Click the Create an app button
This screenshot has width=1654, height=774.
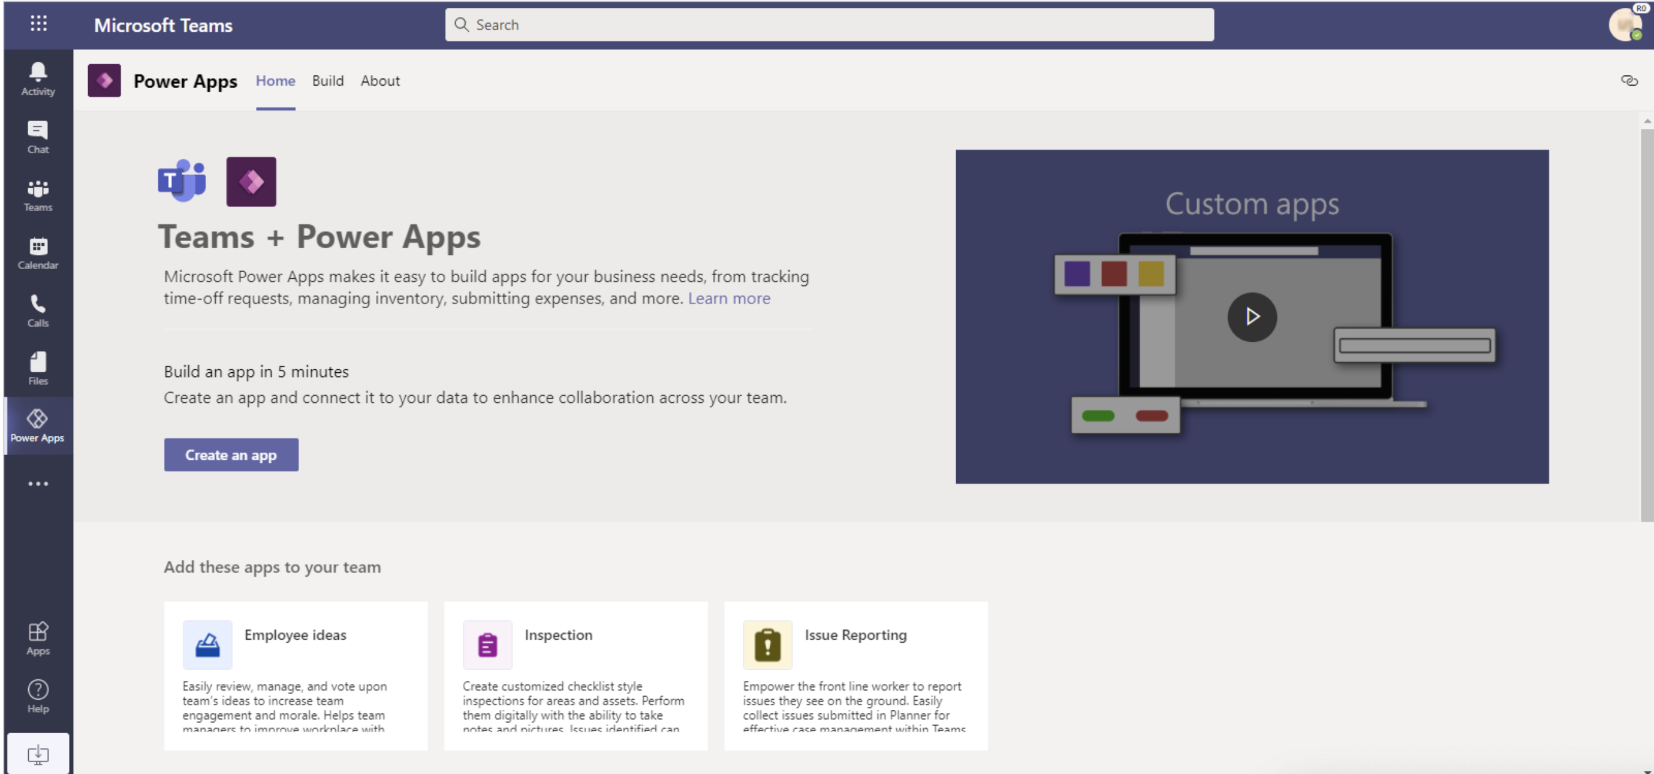(x=231, y=455)
